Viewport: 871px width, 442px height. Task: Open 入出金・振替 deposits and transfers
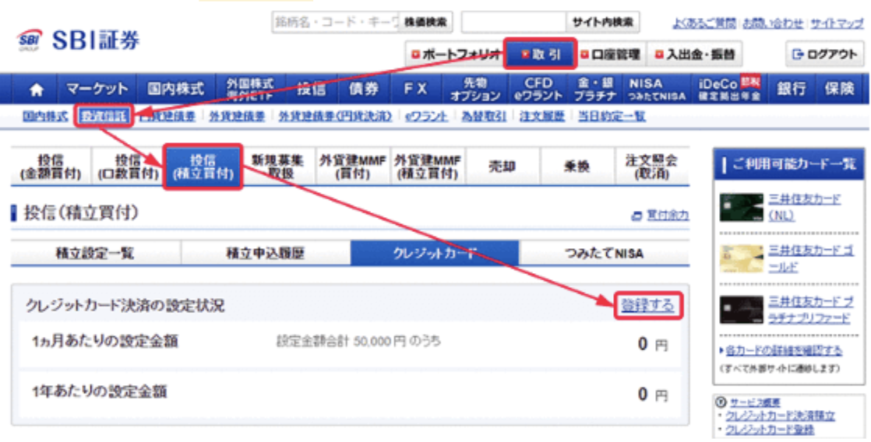click(x=694, y=54)
